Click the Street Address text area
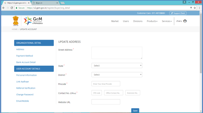Screen dimensions: 203x113 pos(117,53)
